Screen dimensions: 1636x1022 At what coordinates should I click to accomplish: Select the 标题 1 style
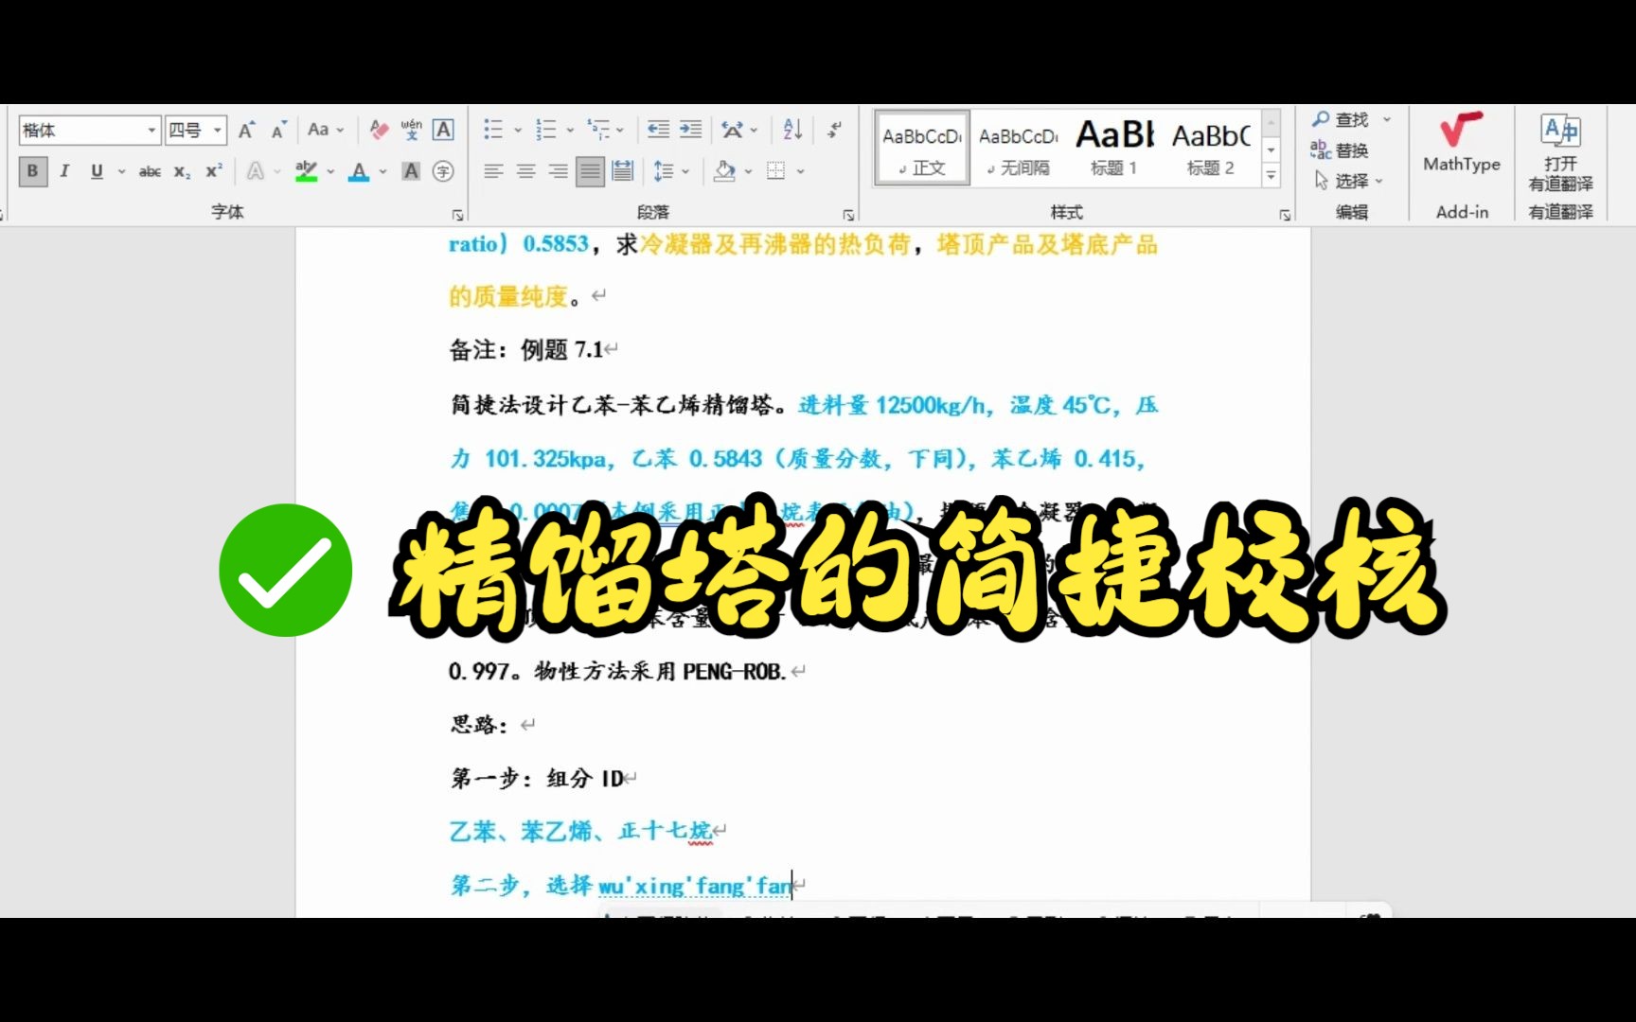tap(1114, 147)
